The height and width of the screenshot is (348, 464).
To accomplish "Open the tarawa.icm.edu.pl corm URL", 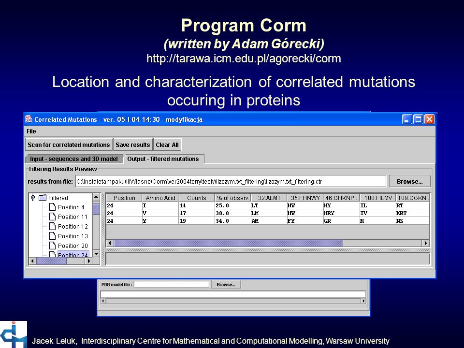I will click(244, 58).
